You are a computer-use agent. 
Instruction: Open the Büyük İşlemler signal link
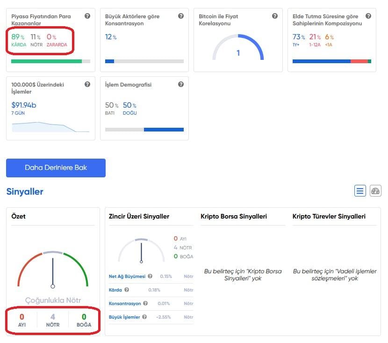[124, 317]
